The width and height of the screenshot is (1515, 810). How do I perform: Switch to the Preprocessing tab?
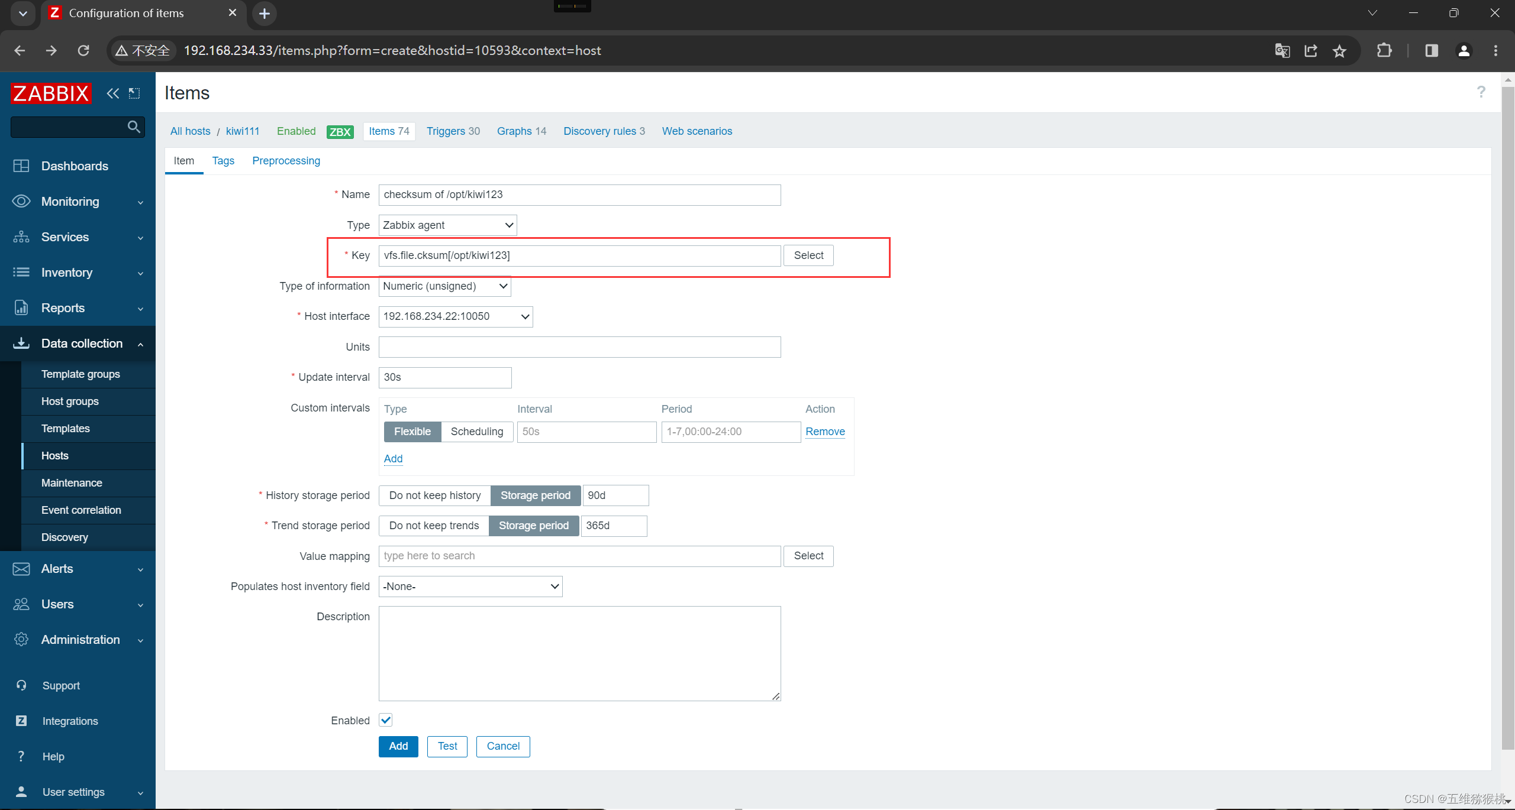point(286,160)
